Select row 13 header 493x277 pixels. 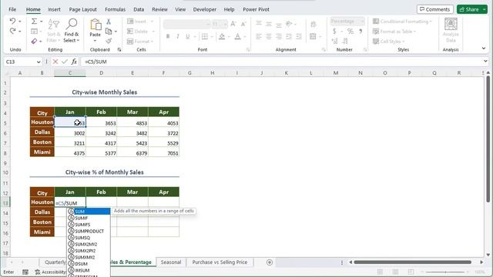click(5, 203)
